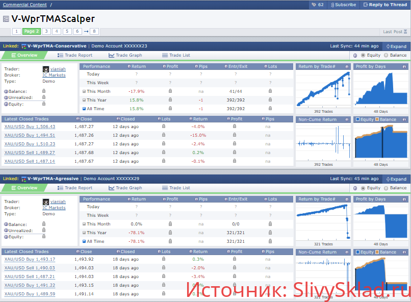Screen dimensions: 411x302
Task: Click vianiah avatar in Agressive panel
Action: point(46,202)
